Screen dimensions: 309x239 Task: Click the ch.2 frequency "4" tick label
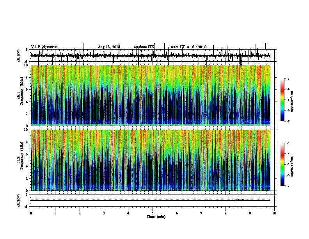(28, 166)
